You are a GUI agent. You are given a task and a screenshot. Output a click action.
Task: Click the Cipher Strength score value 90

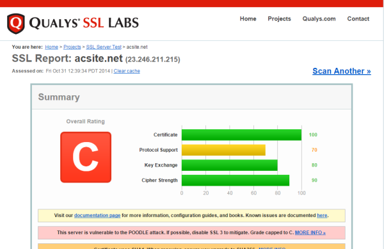point(314,181)
